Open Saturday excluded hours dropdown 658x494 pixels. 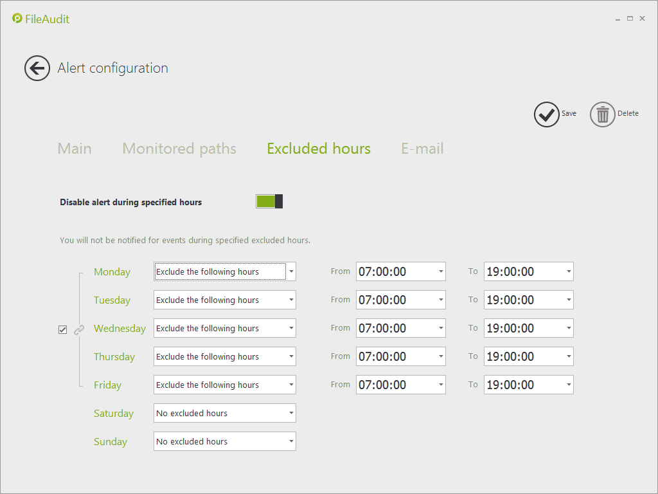pyautogui.click(x=291, y=413)
